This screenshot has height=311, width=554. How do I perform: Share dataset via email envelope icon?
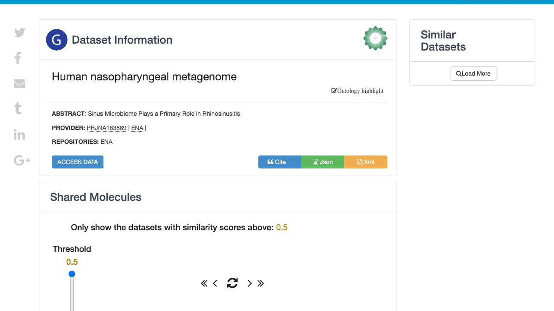(19, 83)
